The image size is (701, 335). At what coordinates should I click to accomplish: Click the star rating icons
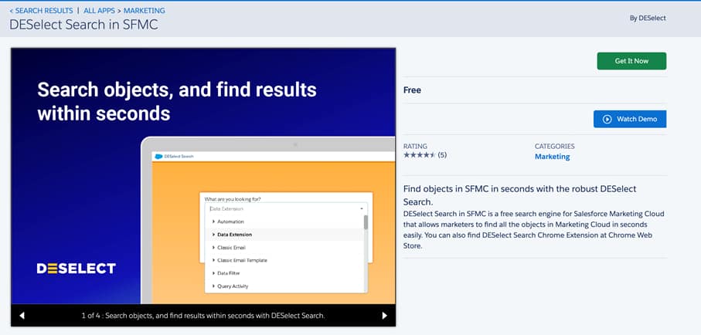[420, 155]
